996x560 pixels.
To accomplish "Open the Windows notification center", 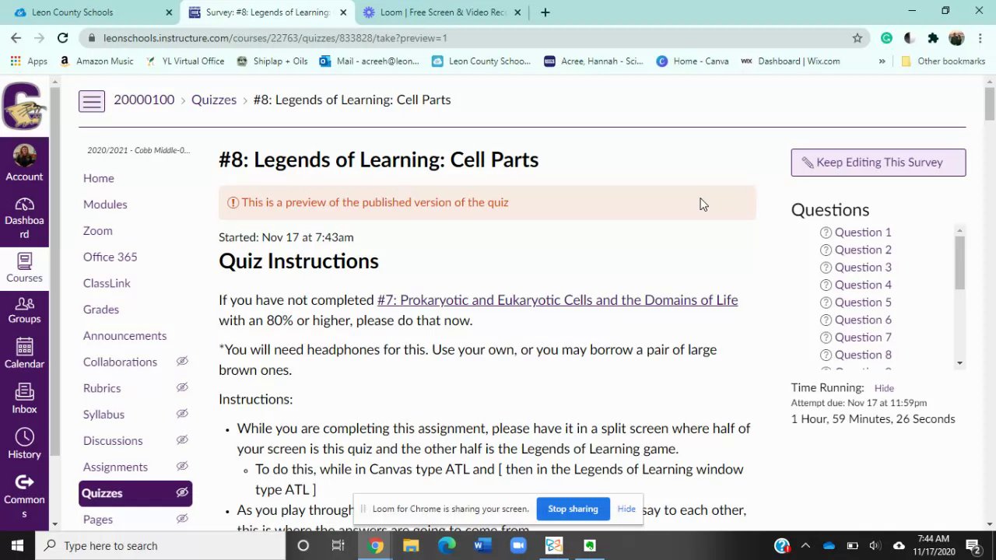I will point(973,545).
